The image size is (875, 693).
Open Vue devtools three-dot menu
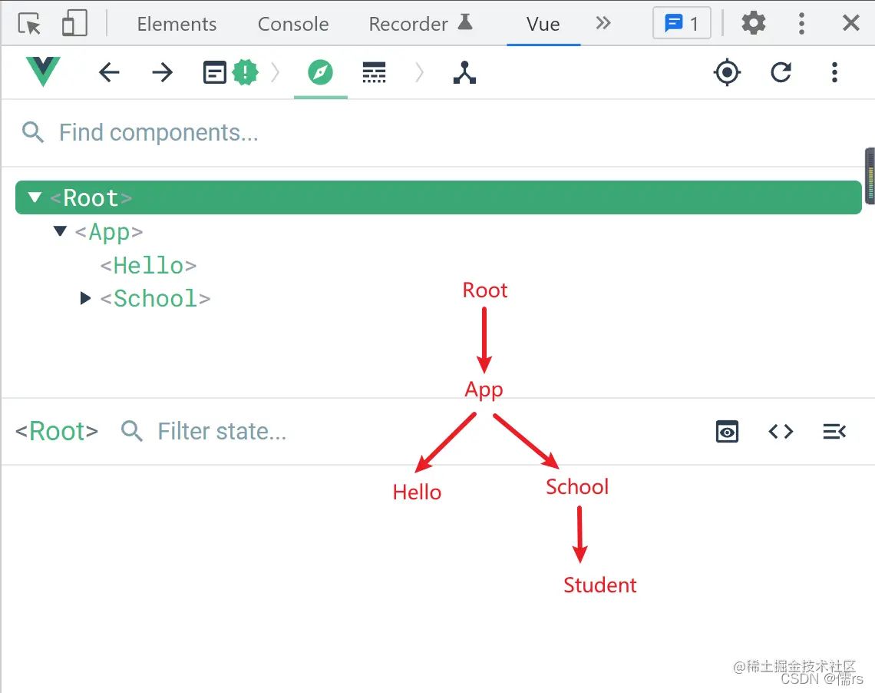pos(834,72)
